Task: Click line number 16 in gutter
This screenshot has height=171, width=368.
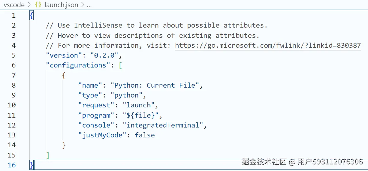Action: click(12, 165)
